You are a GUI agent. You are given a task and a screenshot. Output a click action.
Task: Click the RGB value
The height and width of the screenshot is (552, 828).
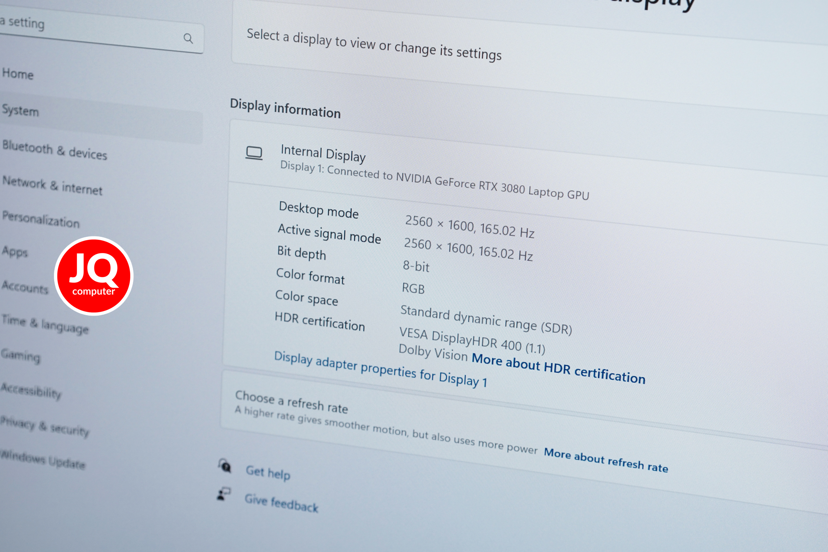coord(413,288)
